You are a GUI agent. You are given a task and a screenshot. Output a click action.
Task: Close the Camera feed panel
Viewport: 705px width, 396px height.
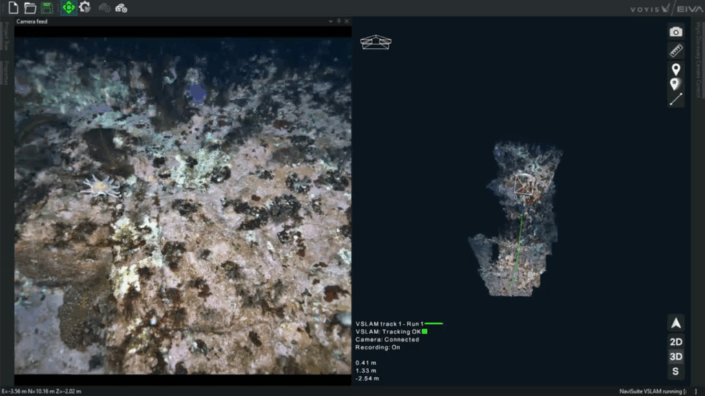click(346, 21)
